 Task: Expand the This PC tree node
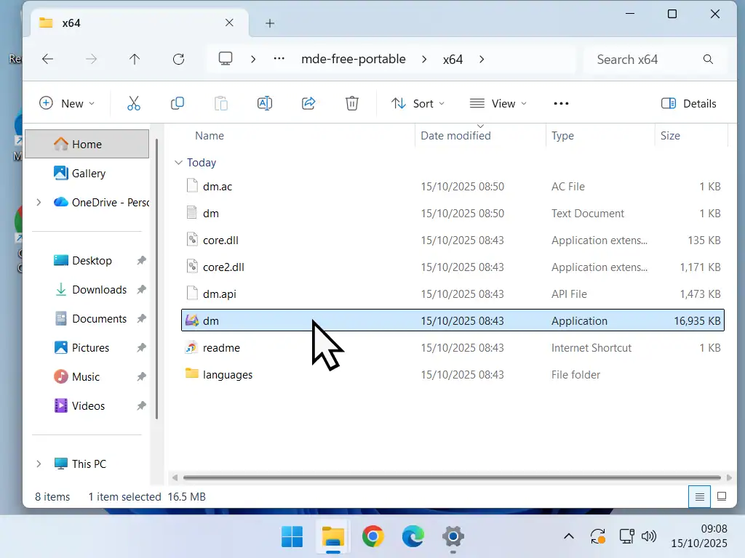(39, 464)
